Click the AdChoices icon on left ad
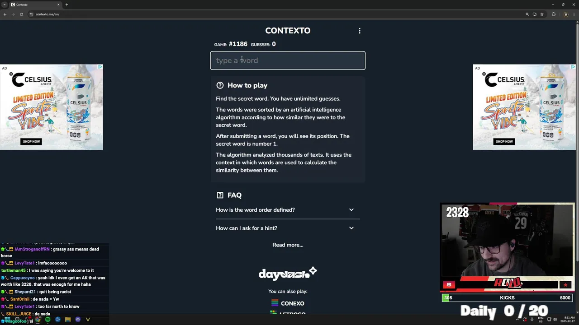Viewport: 579px width, 325px height. [x=100, y=67]
